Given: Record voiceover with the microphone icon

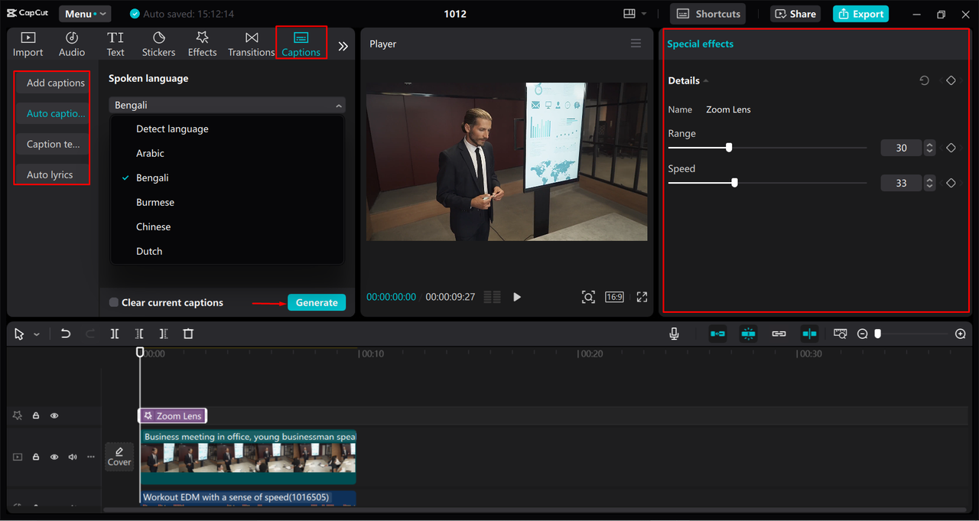Looking at the screenshot, I should 674,334.
